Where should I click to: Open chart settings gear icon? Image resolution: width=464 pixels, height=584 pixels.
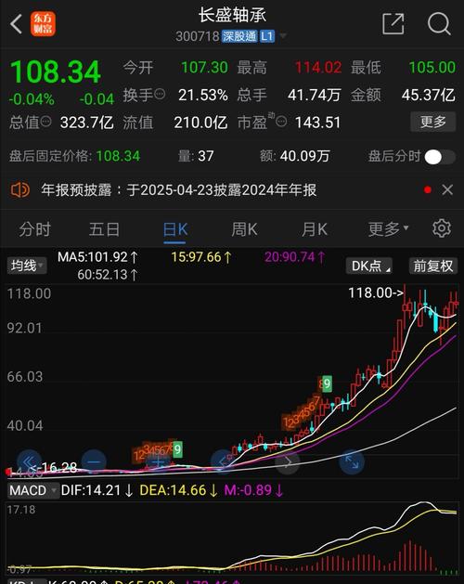click(x=442, y=228)
